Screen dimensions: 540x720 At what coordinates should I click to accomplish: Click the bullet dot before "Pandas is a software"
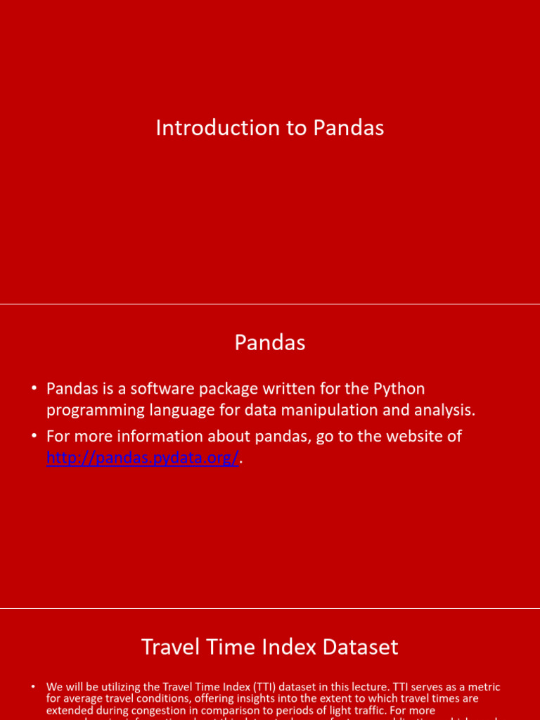(34, 389)
